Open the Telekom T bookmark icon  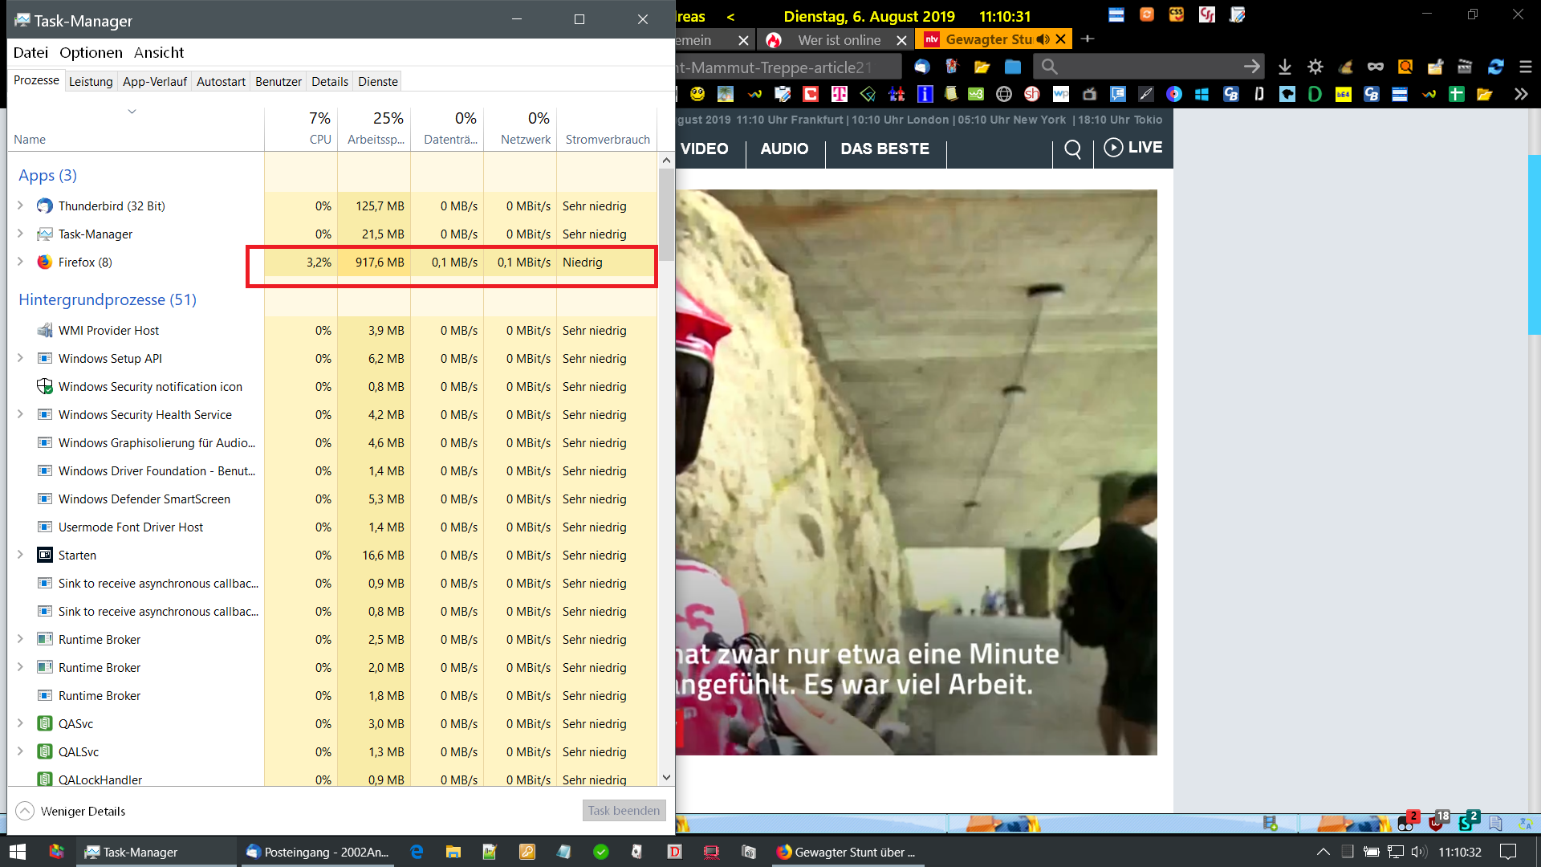(839, 95)
